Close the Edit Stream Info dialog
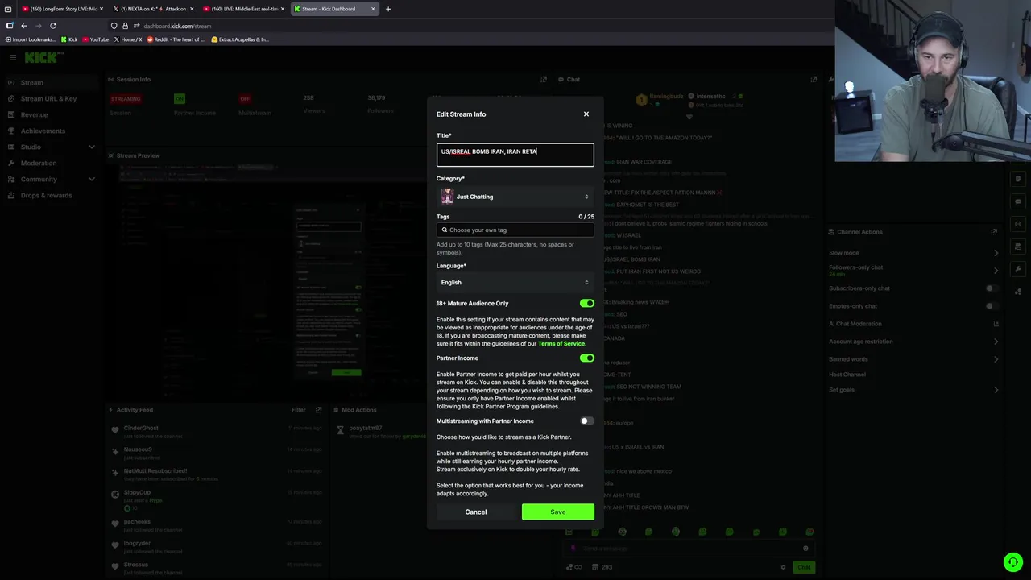This screenshot has width=1031, height=580. (586, 114)
